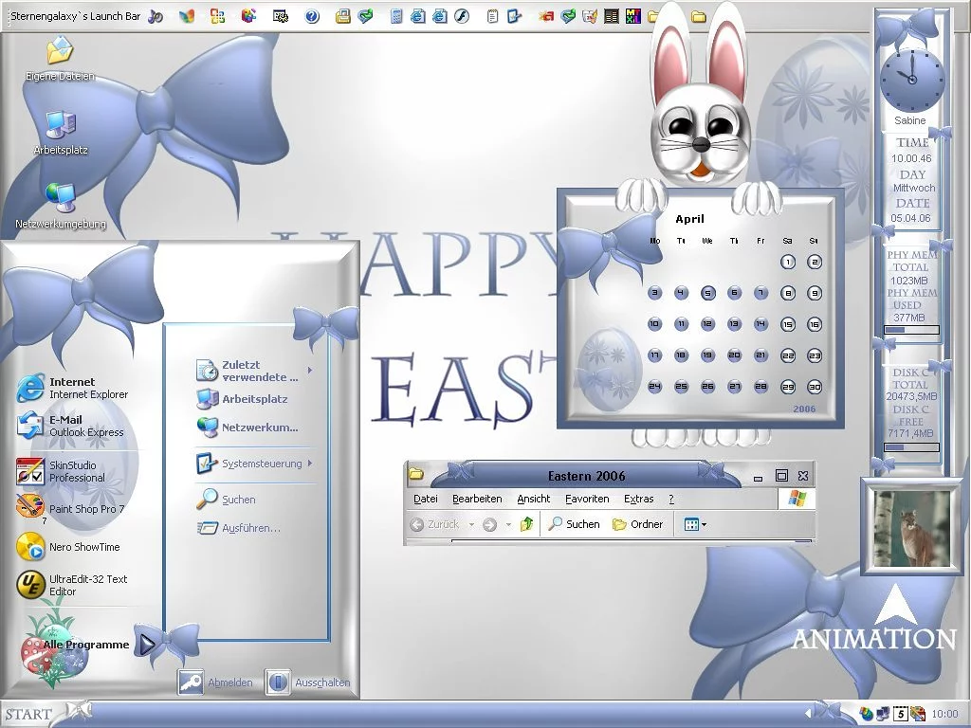The image size is (971, 728).
Task: Launch SkinStudio Professional
Action: point(71,471)
